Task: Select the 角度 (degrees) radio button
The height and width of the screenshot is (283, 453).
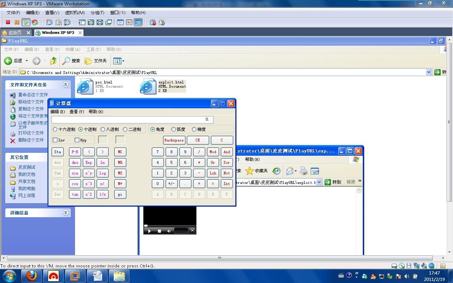Action: tap(153, 129)
